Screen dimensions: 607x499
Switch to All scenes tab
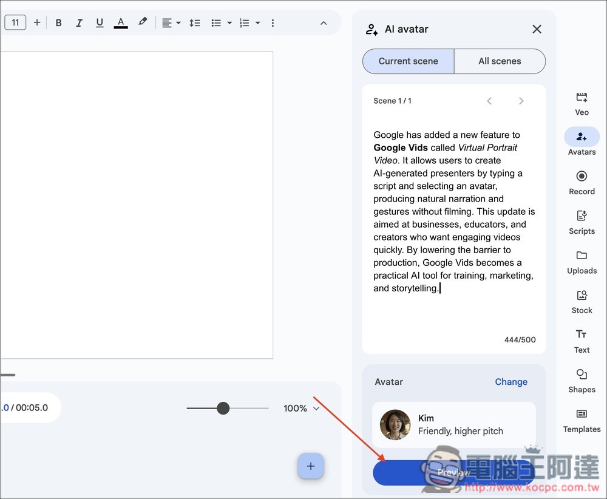(x=500, y=61)
